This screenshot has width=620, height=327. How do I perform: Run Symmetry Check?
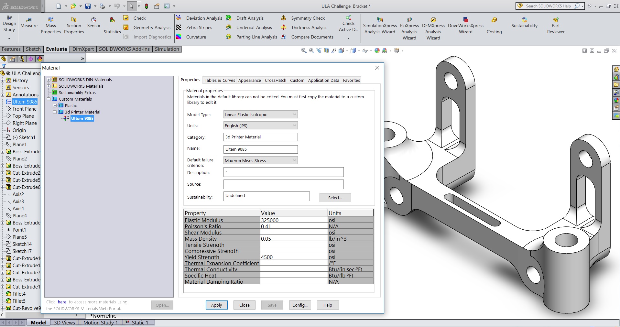pyautogui.click(x=303, y=18)
